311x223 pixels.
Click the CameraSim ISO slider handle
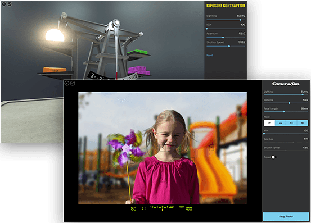(x=264, y=134)
